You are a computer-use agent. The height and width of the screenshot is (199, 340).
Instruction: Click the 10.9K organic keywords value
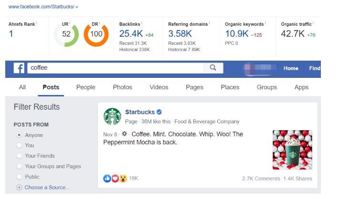pyautogui.click(x=236, y=34)
